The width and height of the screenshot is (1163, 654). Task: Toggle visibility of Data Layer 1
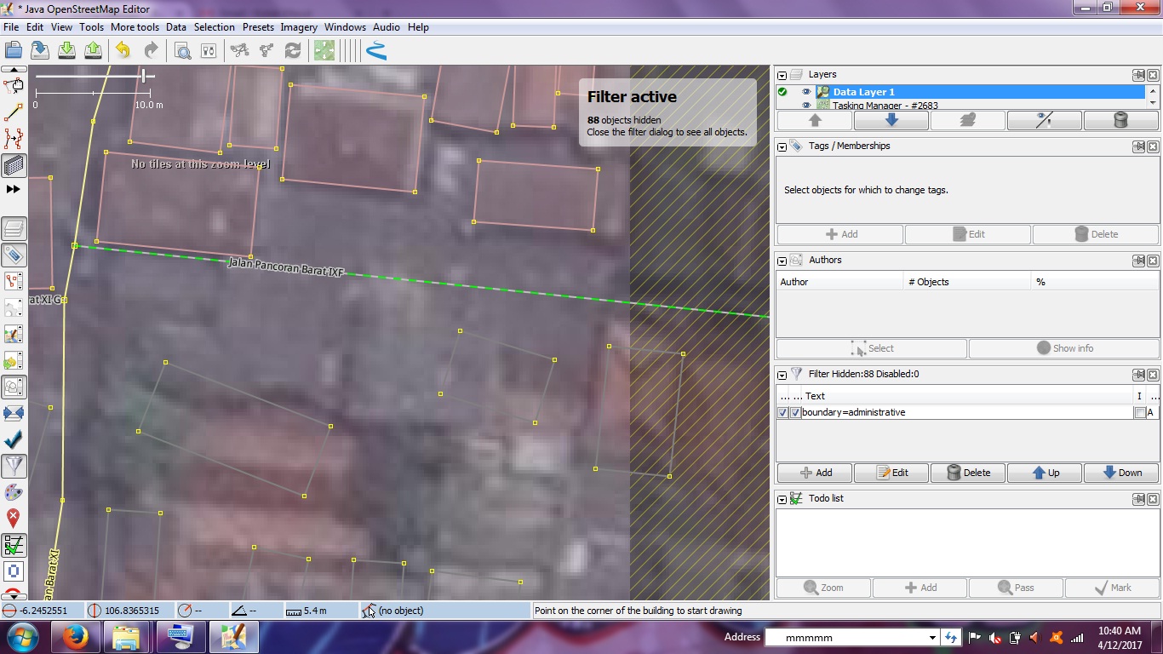tap(805, 92)
